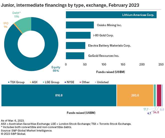The image size is (165, 138).
Task: Select the crimson Other legend swatch
Action: (x=80, y=82)
